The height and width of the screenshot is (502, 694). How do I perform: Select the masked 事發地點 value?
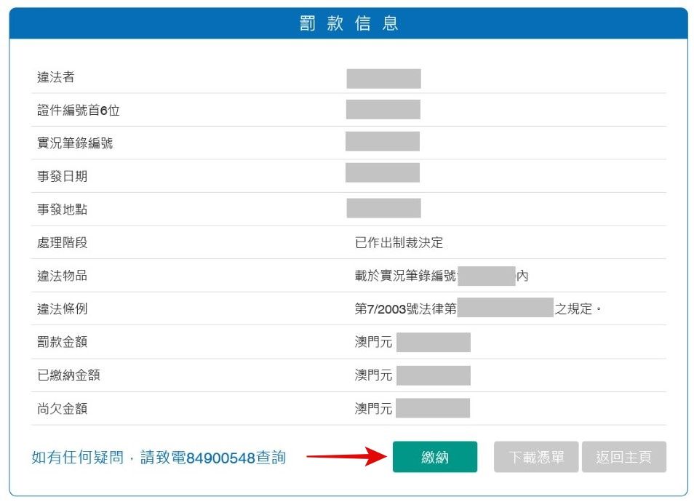pos(383,208)
